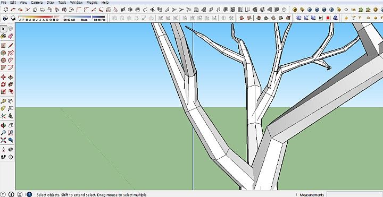Select the Scale tool

pos(3,92)
